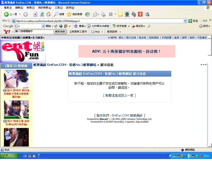
Task: Click the return to previous page link
Action: click(119, 95)
